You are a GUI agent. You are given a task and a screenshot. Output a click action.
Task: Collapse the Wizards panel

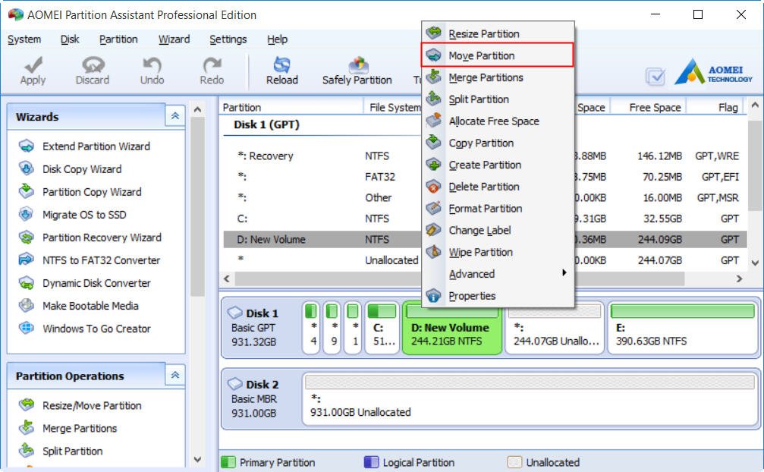pyautogui.click(x=175, y=116)
